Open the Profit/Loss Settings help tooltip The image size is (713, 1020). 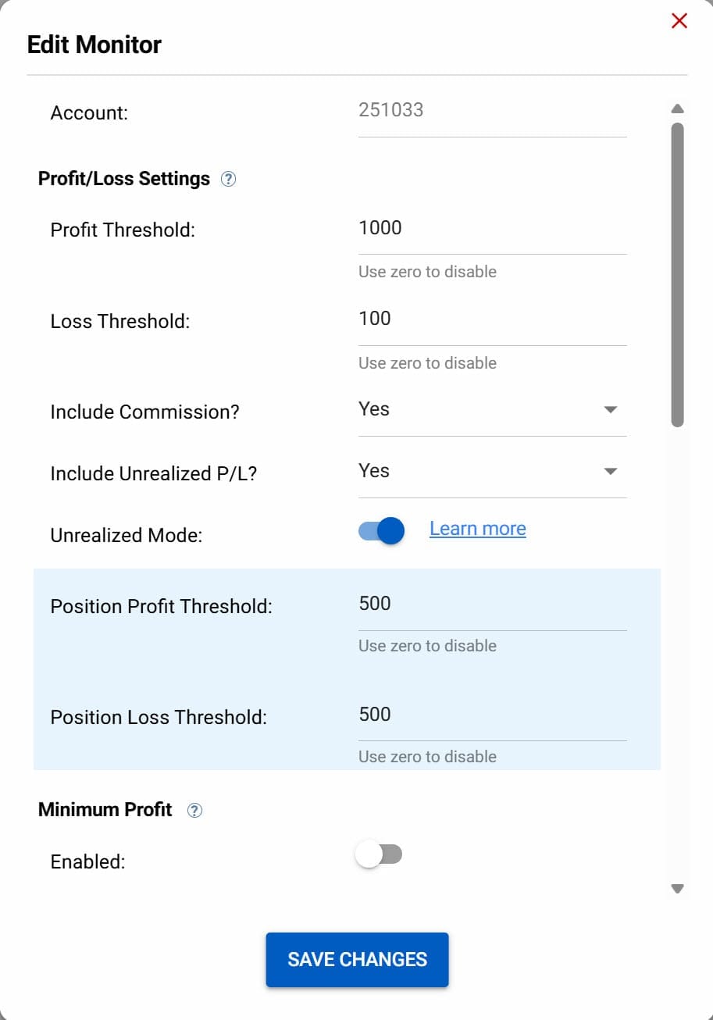tap(228, 179)
